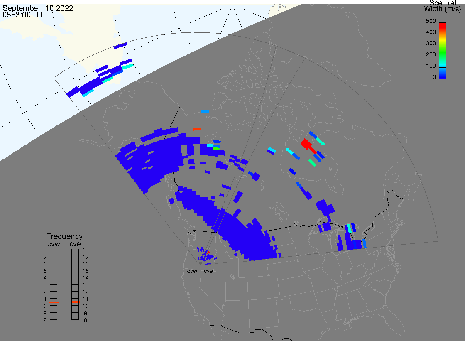This screenshot has height=341, width=465.
Task: Click the "300" color scale label
Action: point(431,43)
